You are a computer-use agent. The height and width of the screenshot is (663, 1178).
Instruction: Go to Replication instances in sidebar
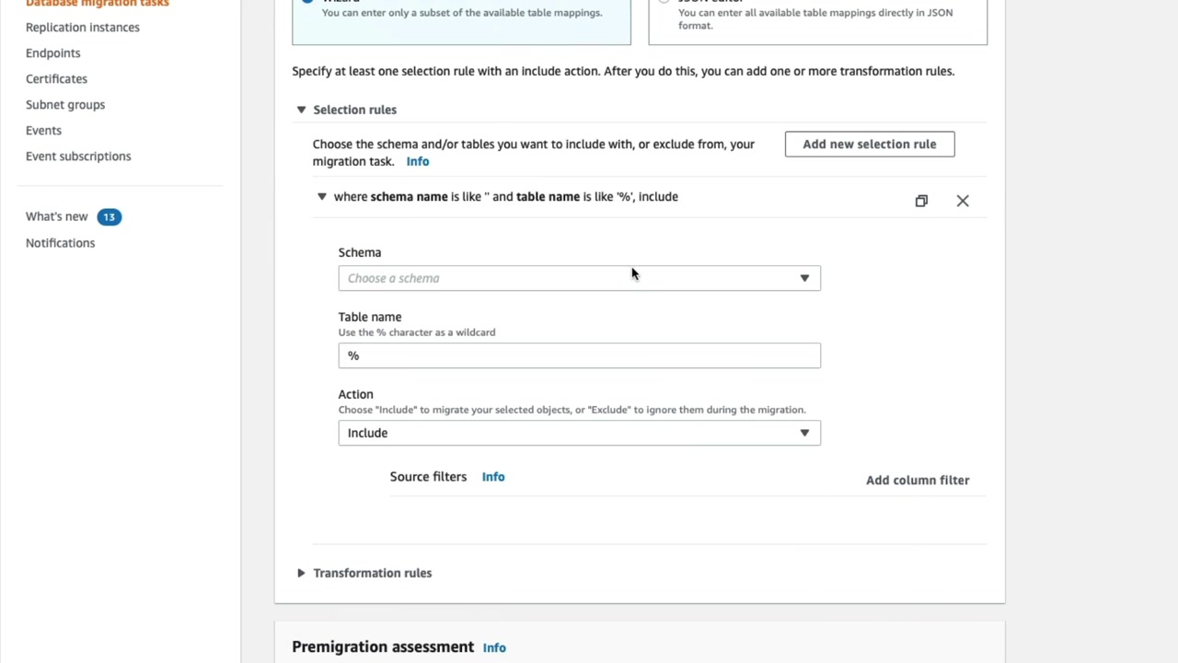83,28
